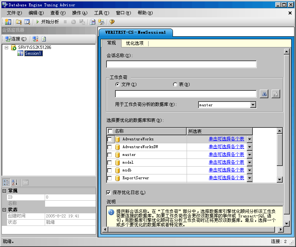The height and width of the screenshot is (247, 296).
Task: Toggle the select-all 名称 header checkbox
Action: pos(110,131)
